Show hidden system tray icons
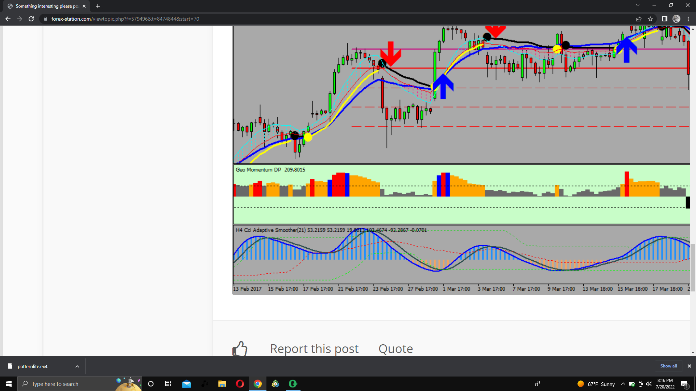This screenshot has height=391, width=696. tap(623, 384)
